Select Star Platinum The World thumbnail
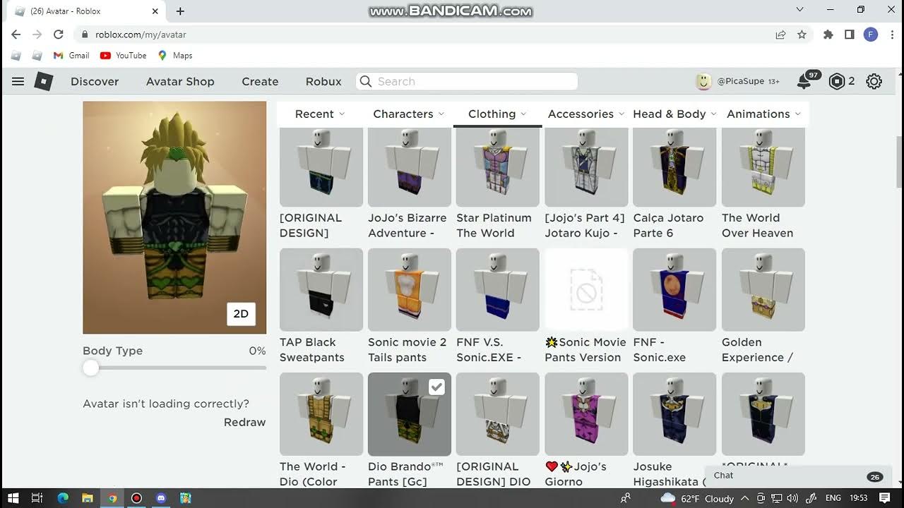 (x=498, y=167)
